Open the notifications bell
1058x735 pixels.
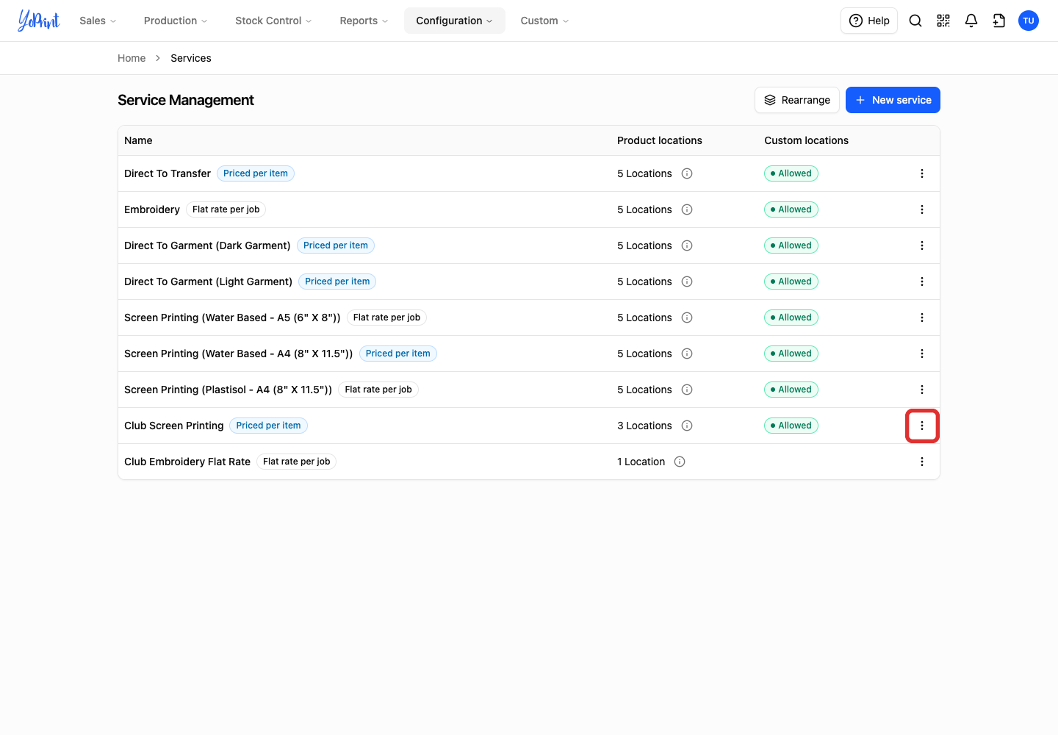pos(971,21)
